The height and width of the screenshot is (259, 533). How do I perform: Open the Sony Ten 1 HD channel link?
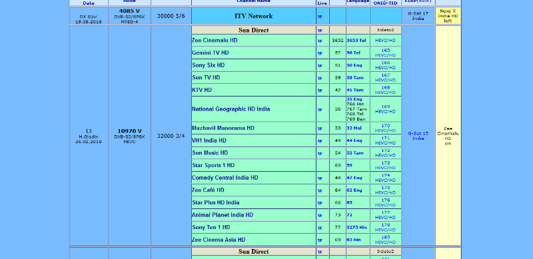click(x=211, y=228)
